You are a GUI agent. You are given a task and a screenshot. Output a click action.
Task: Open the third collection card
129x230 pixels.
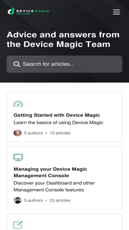coord(65,222)
